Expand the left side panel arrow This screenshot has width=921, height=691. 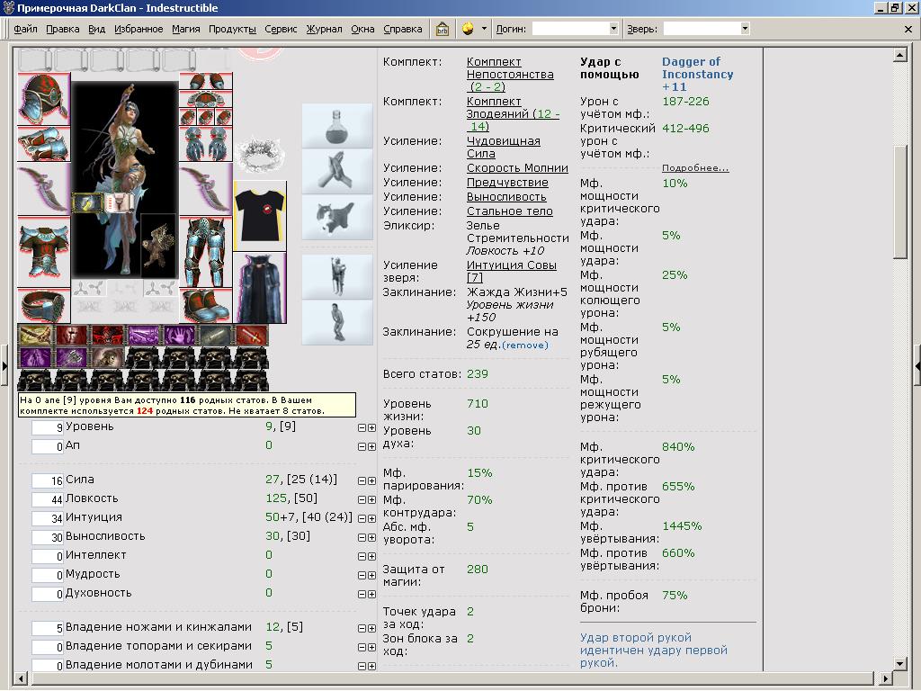tap(4, 366)
